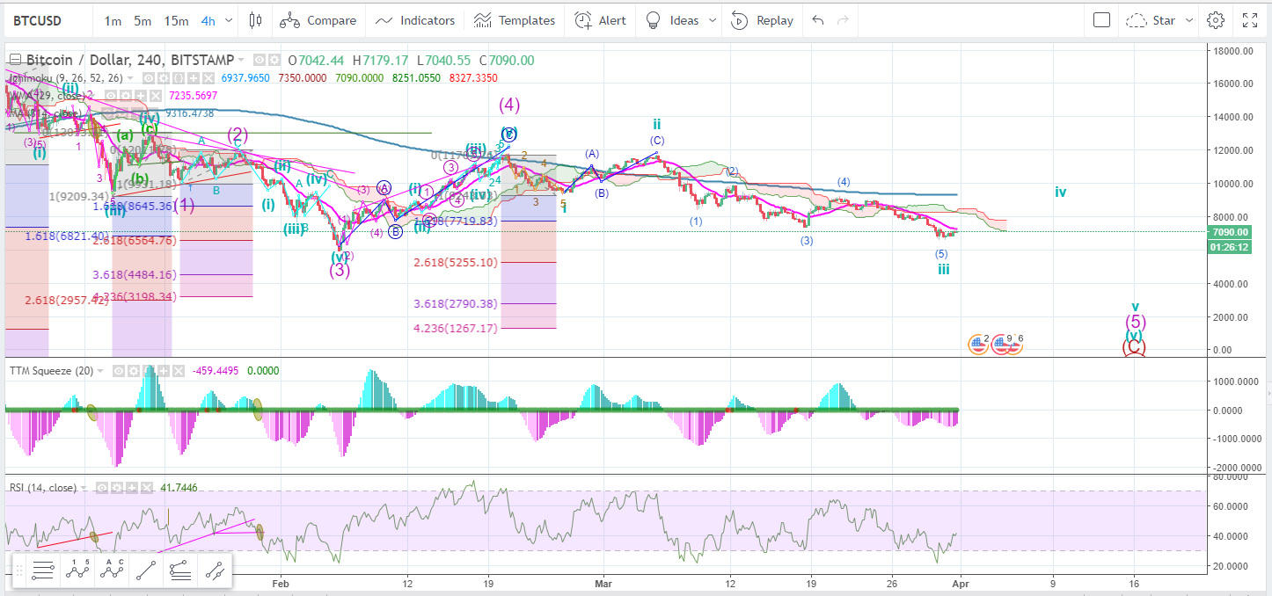Select the ABC correction wave tool
The height and width of the screenshot is (596, 1272).
click(113, 571)
